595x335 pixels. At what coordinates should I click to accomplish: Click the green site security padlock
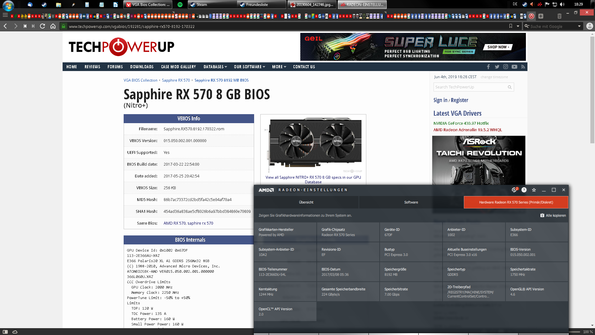[x=64, y=26]
